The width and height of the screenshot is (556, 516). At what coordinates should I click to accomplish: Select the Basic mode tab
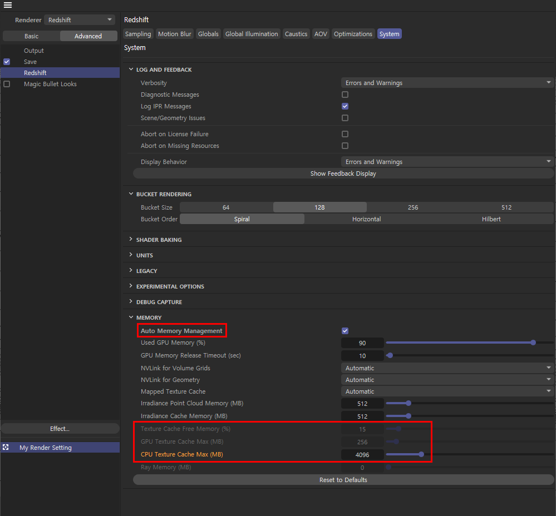coord(32,36)
